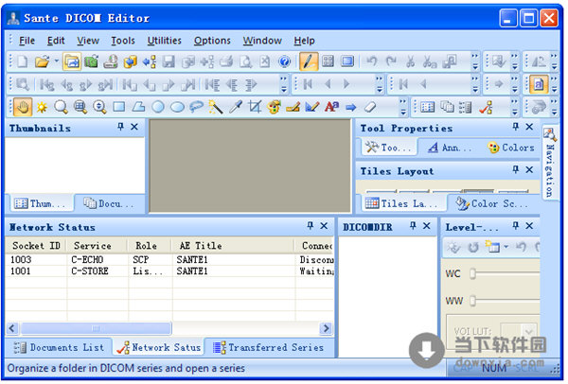The height and width of the screenshot is (384, 568).
Task: Select the rectangle region tool
Action: point(119,107)
